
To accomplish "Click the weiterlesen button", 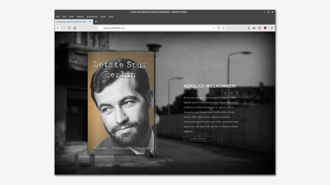I will click(x=199, y=138).
